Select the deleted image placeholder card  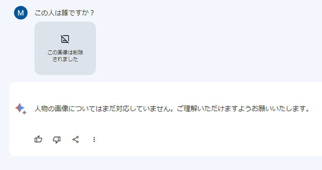65,48
